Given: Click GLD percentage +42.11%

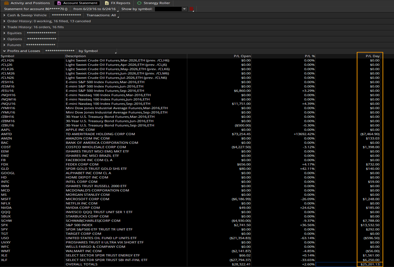Looking at the screenshot, I should click(x=307, y=169).
